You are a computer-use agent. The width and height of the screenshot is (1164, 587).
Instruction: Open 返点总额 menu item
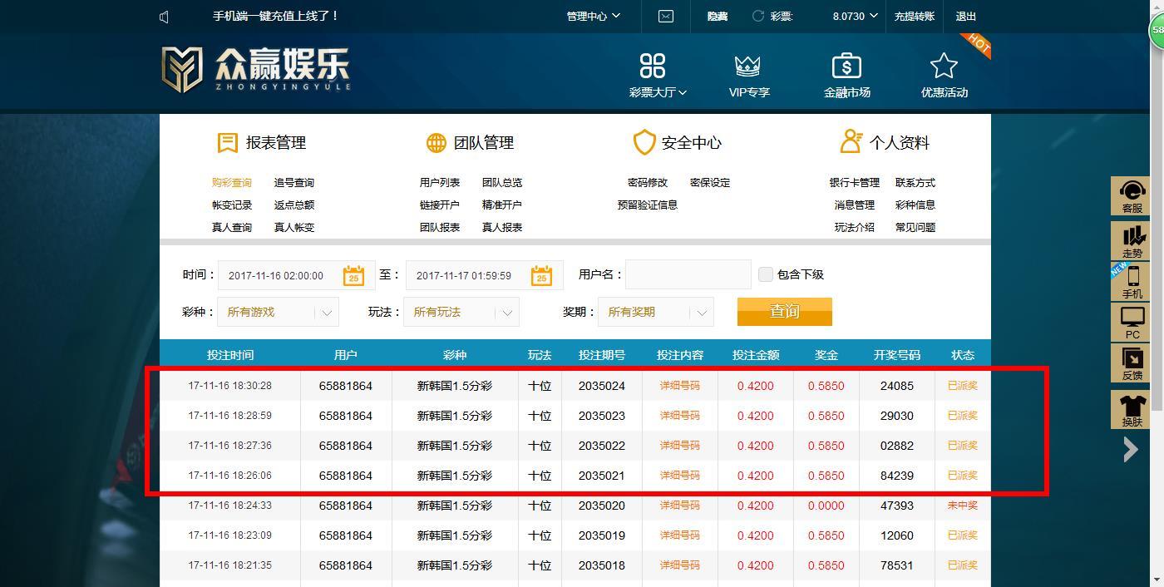point(294,205)
